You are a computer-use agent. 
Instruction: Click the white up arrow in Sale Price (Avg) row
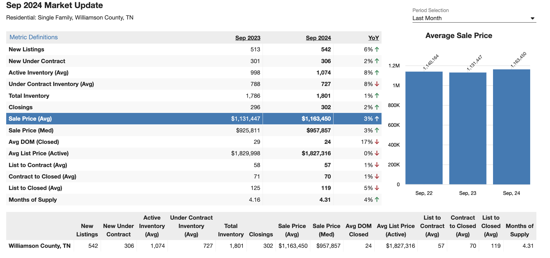[x=377, y=118]
